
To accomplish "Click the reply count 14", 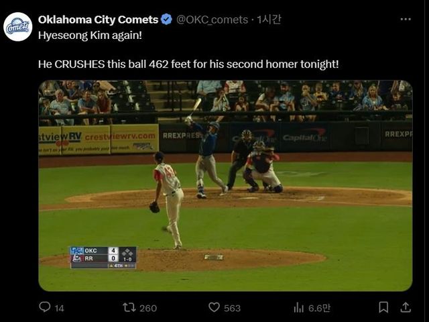I will [x=59, y=308].
